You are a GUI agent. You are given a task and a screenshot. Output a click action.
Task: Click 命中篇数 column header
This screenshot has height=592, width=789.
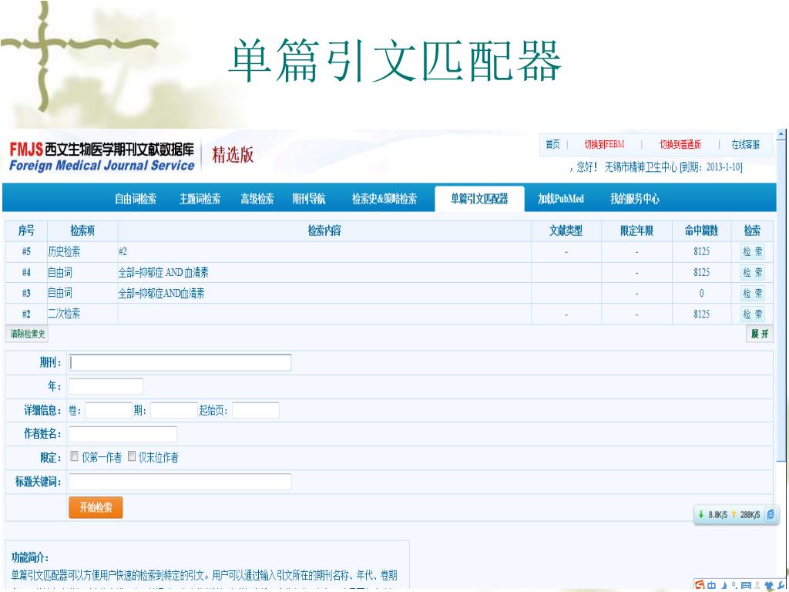click(701, 230)
